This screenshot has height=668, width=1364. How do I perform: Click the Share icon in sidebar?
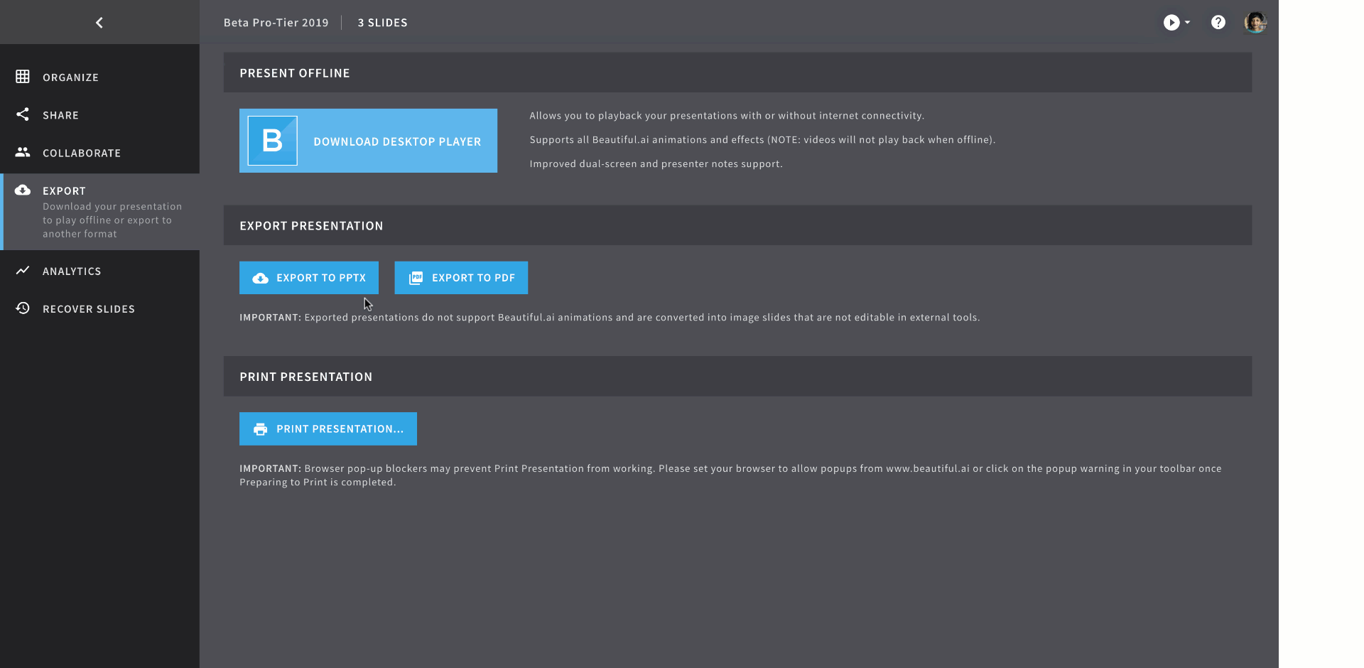(23, 114)
